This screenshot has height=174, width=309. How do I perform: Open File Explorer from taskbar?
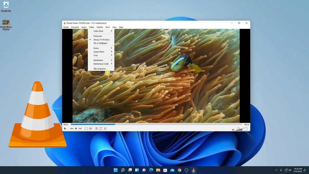click(158, 170)
